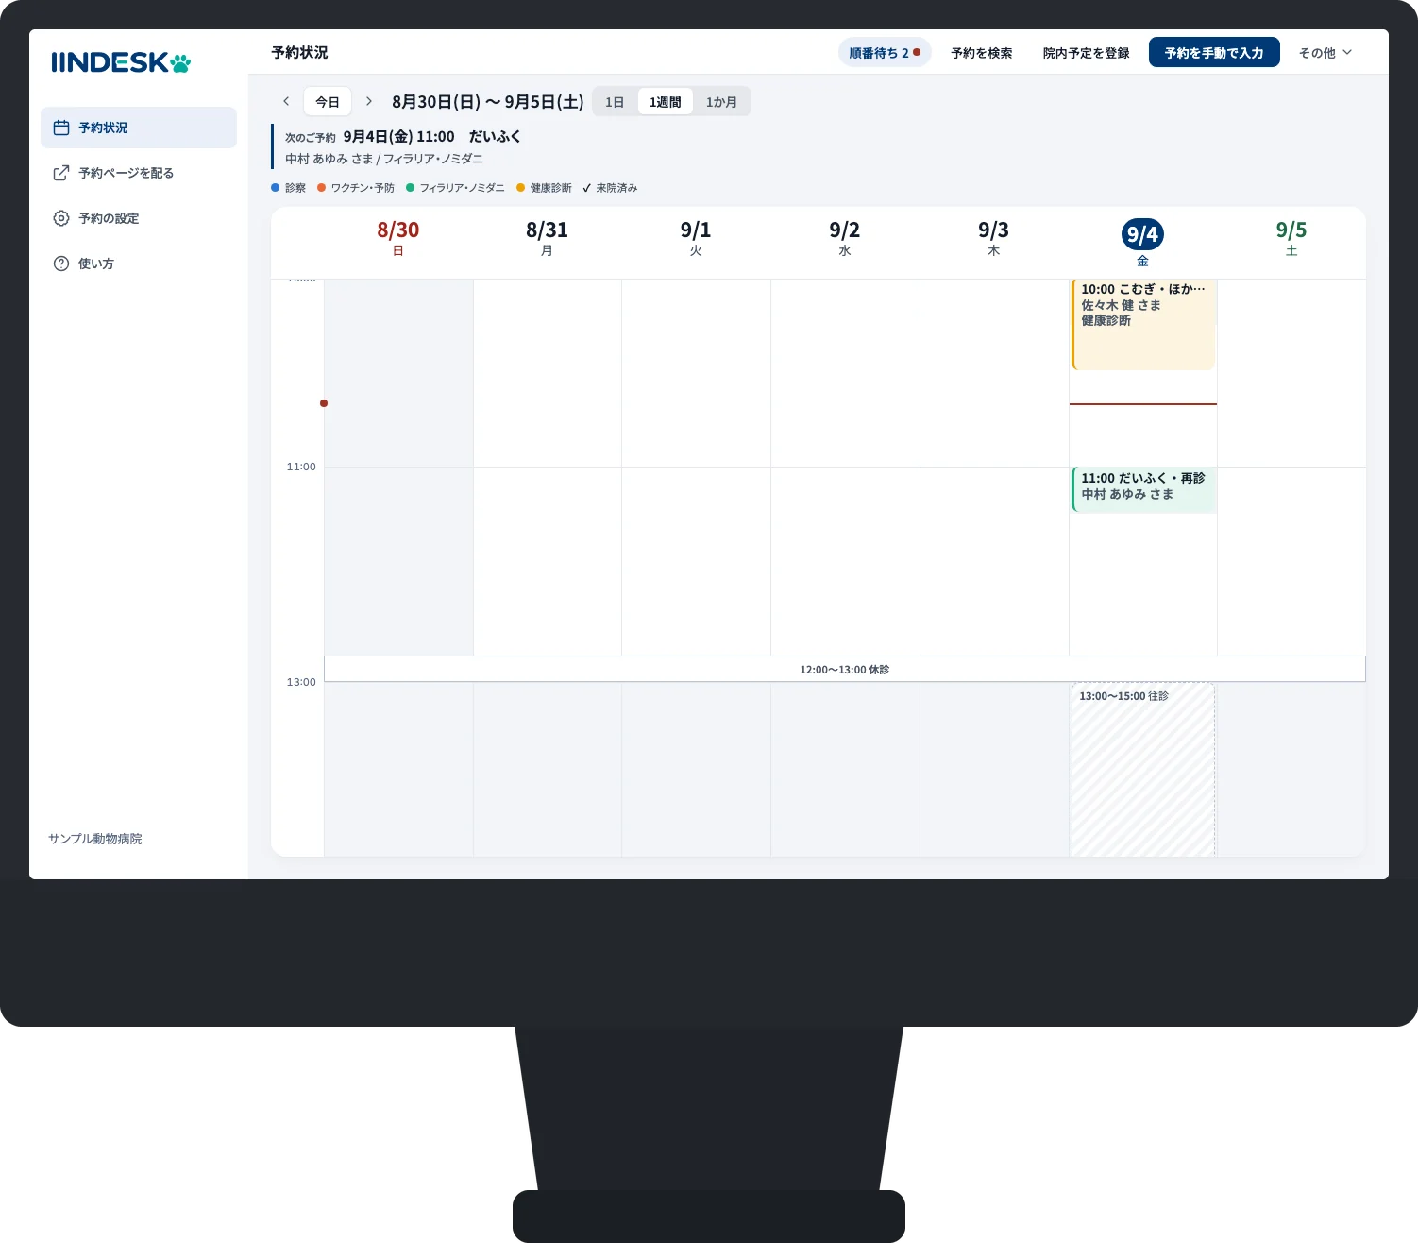
Task: Select the 9/2 水 column header
Action: pyautogui.click(x=845, y=238)
